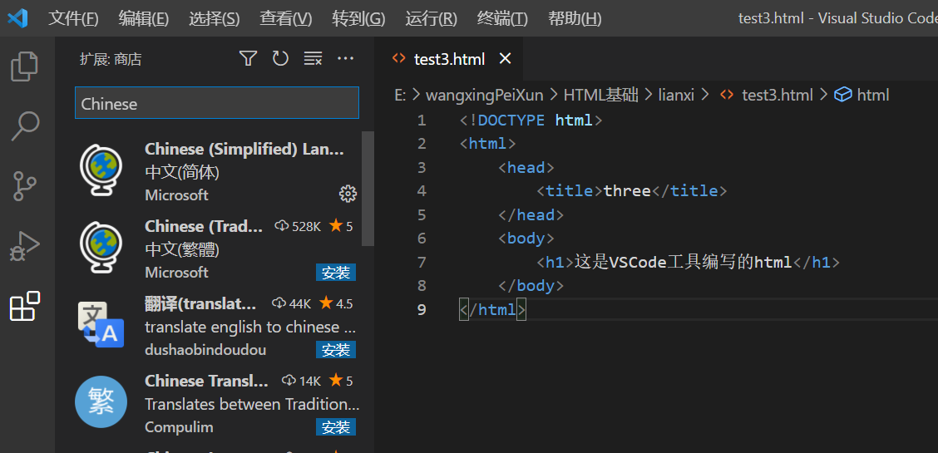
Task: Filter extensions with the funnel icon
Action: [x=248, y=58]
